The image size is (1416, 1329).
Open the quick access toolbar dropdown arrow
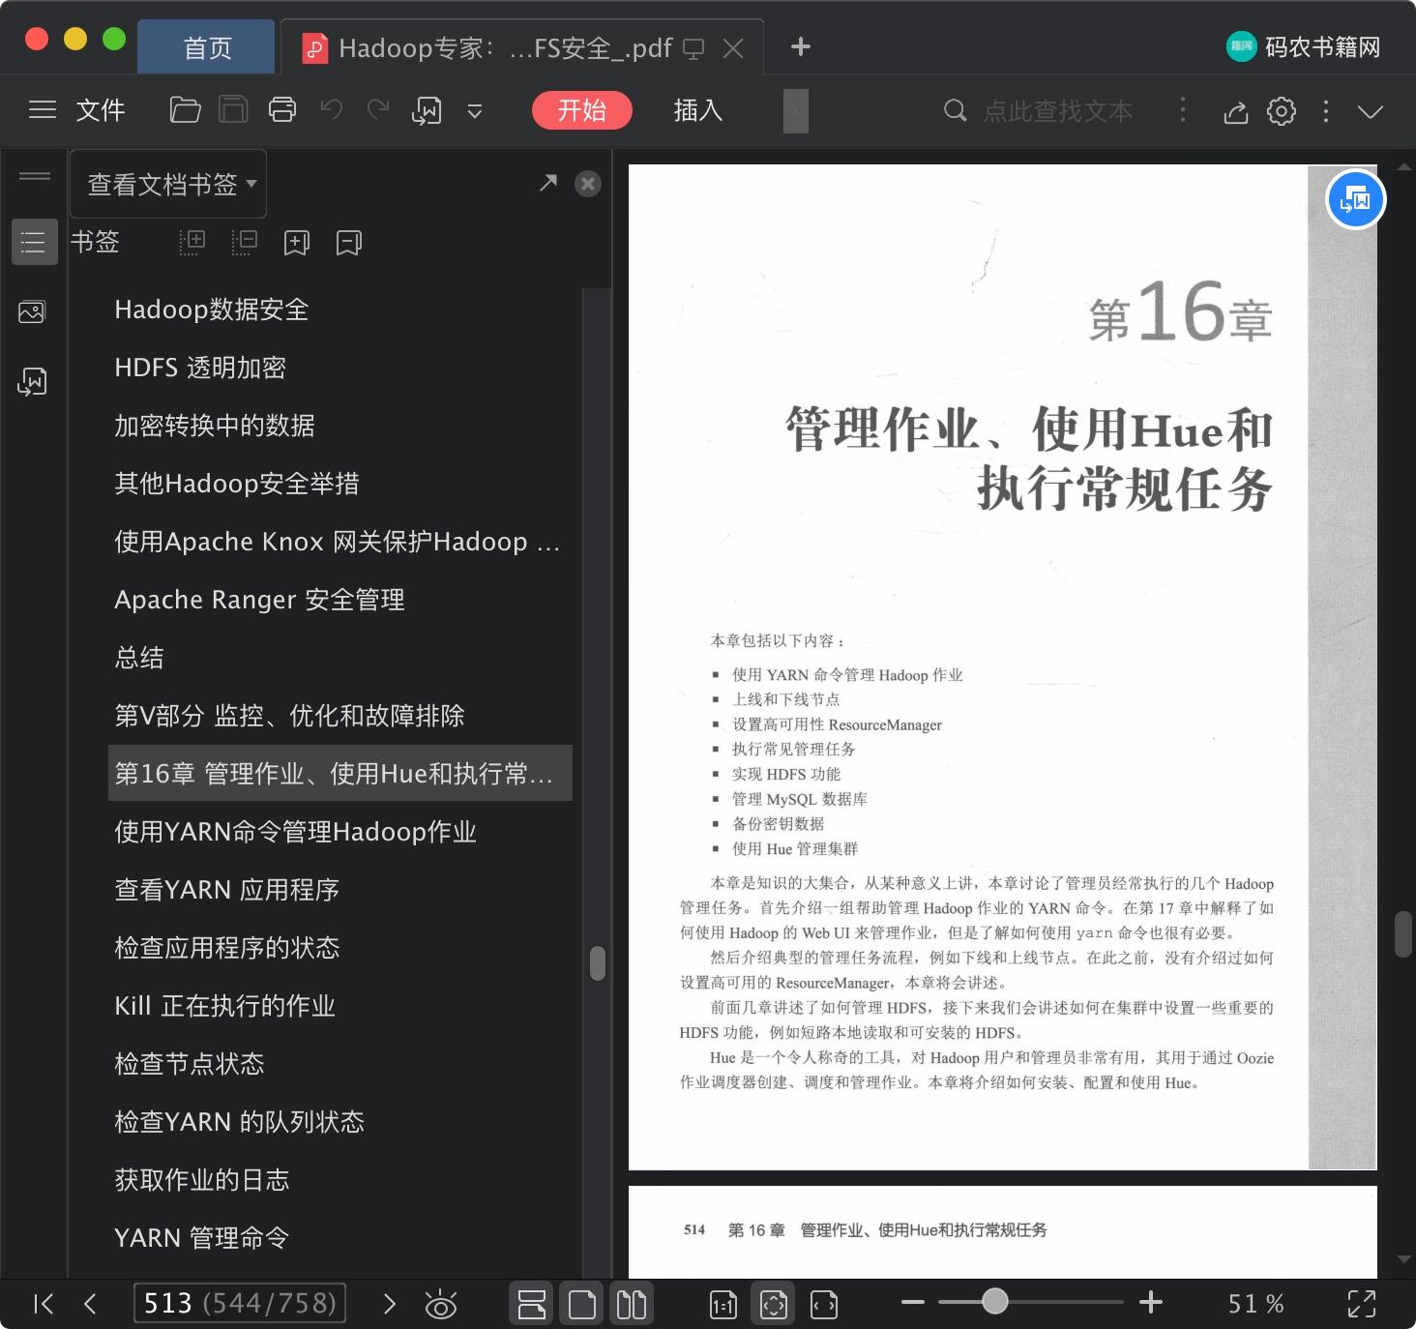click(x=475, y=111)
